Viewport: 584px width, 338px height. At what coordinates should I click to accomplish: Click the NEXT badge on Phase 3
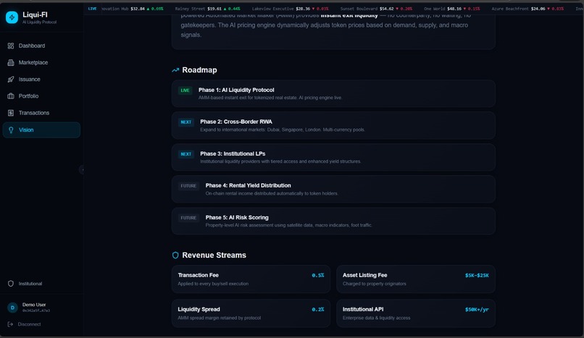point(186,154)
